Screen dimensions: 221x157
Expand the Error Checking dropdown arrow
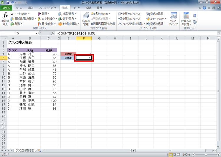(x=166, y=19)
